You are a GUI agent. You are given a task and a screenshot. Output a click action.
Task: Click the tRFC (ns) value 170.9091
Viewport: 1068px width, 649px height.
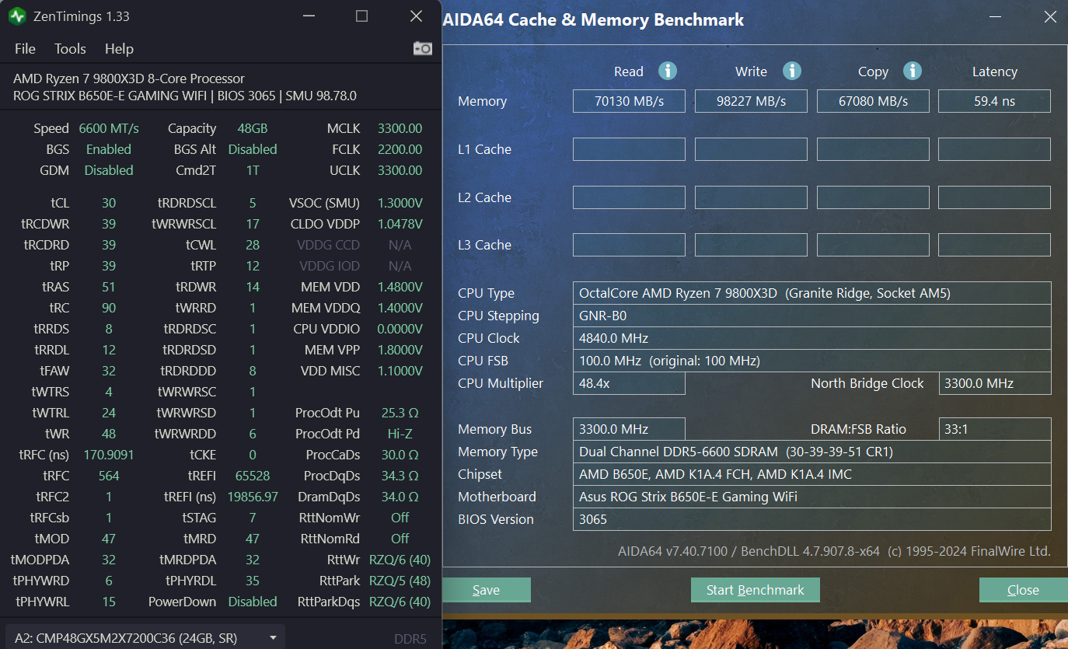point(109,455)
